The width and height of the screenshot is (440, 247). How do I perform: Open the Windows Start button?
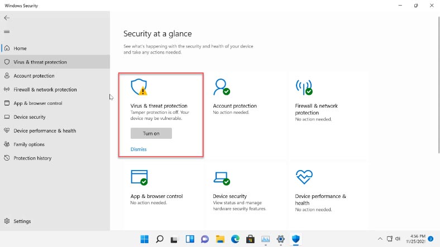pos(145,239)
